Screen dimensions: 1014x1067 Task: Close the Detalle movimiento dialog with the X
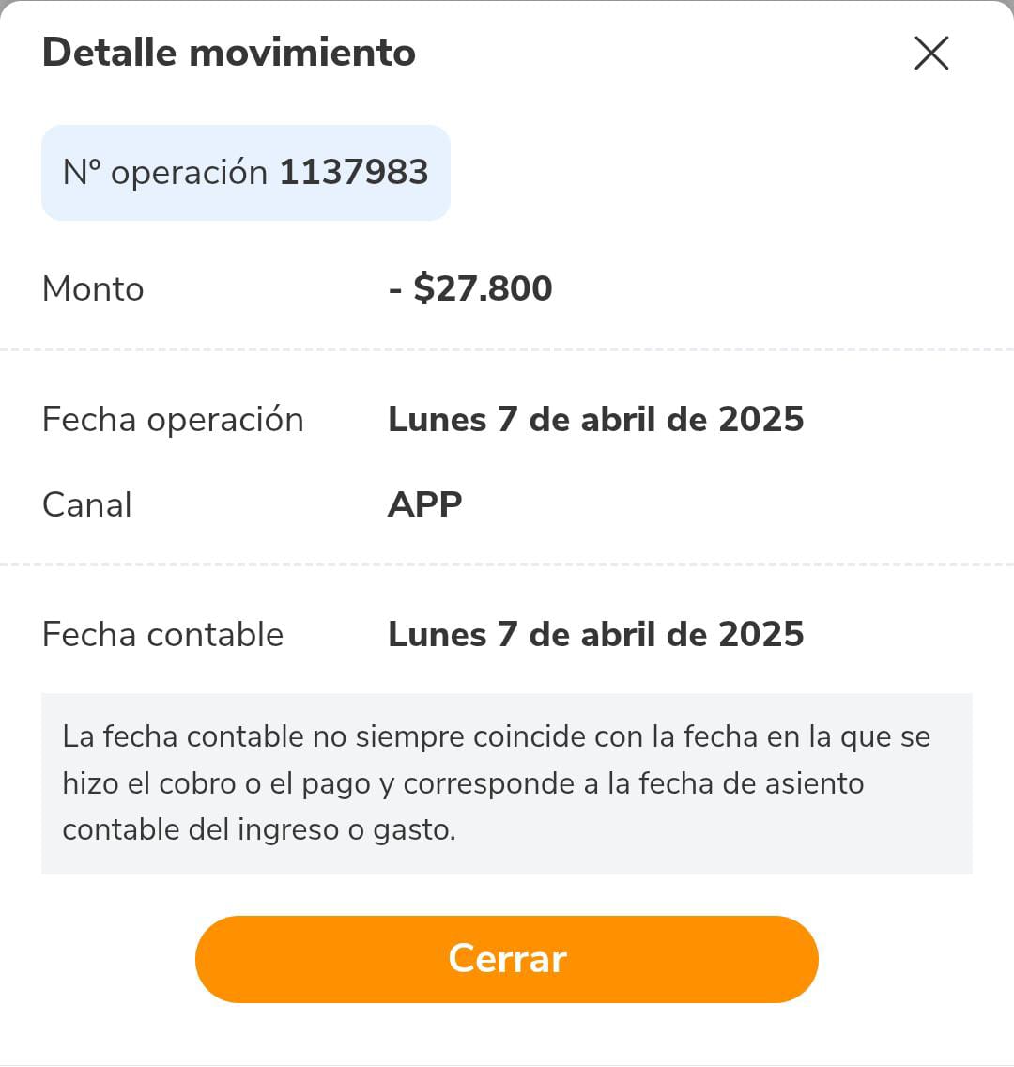pos(931,54)
